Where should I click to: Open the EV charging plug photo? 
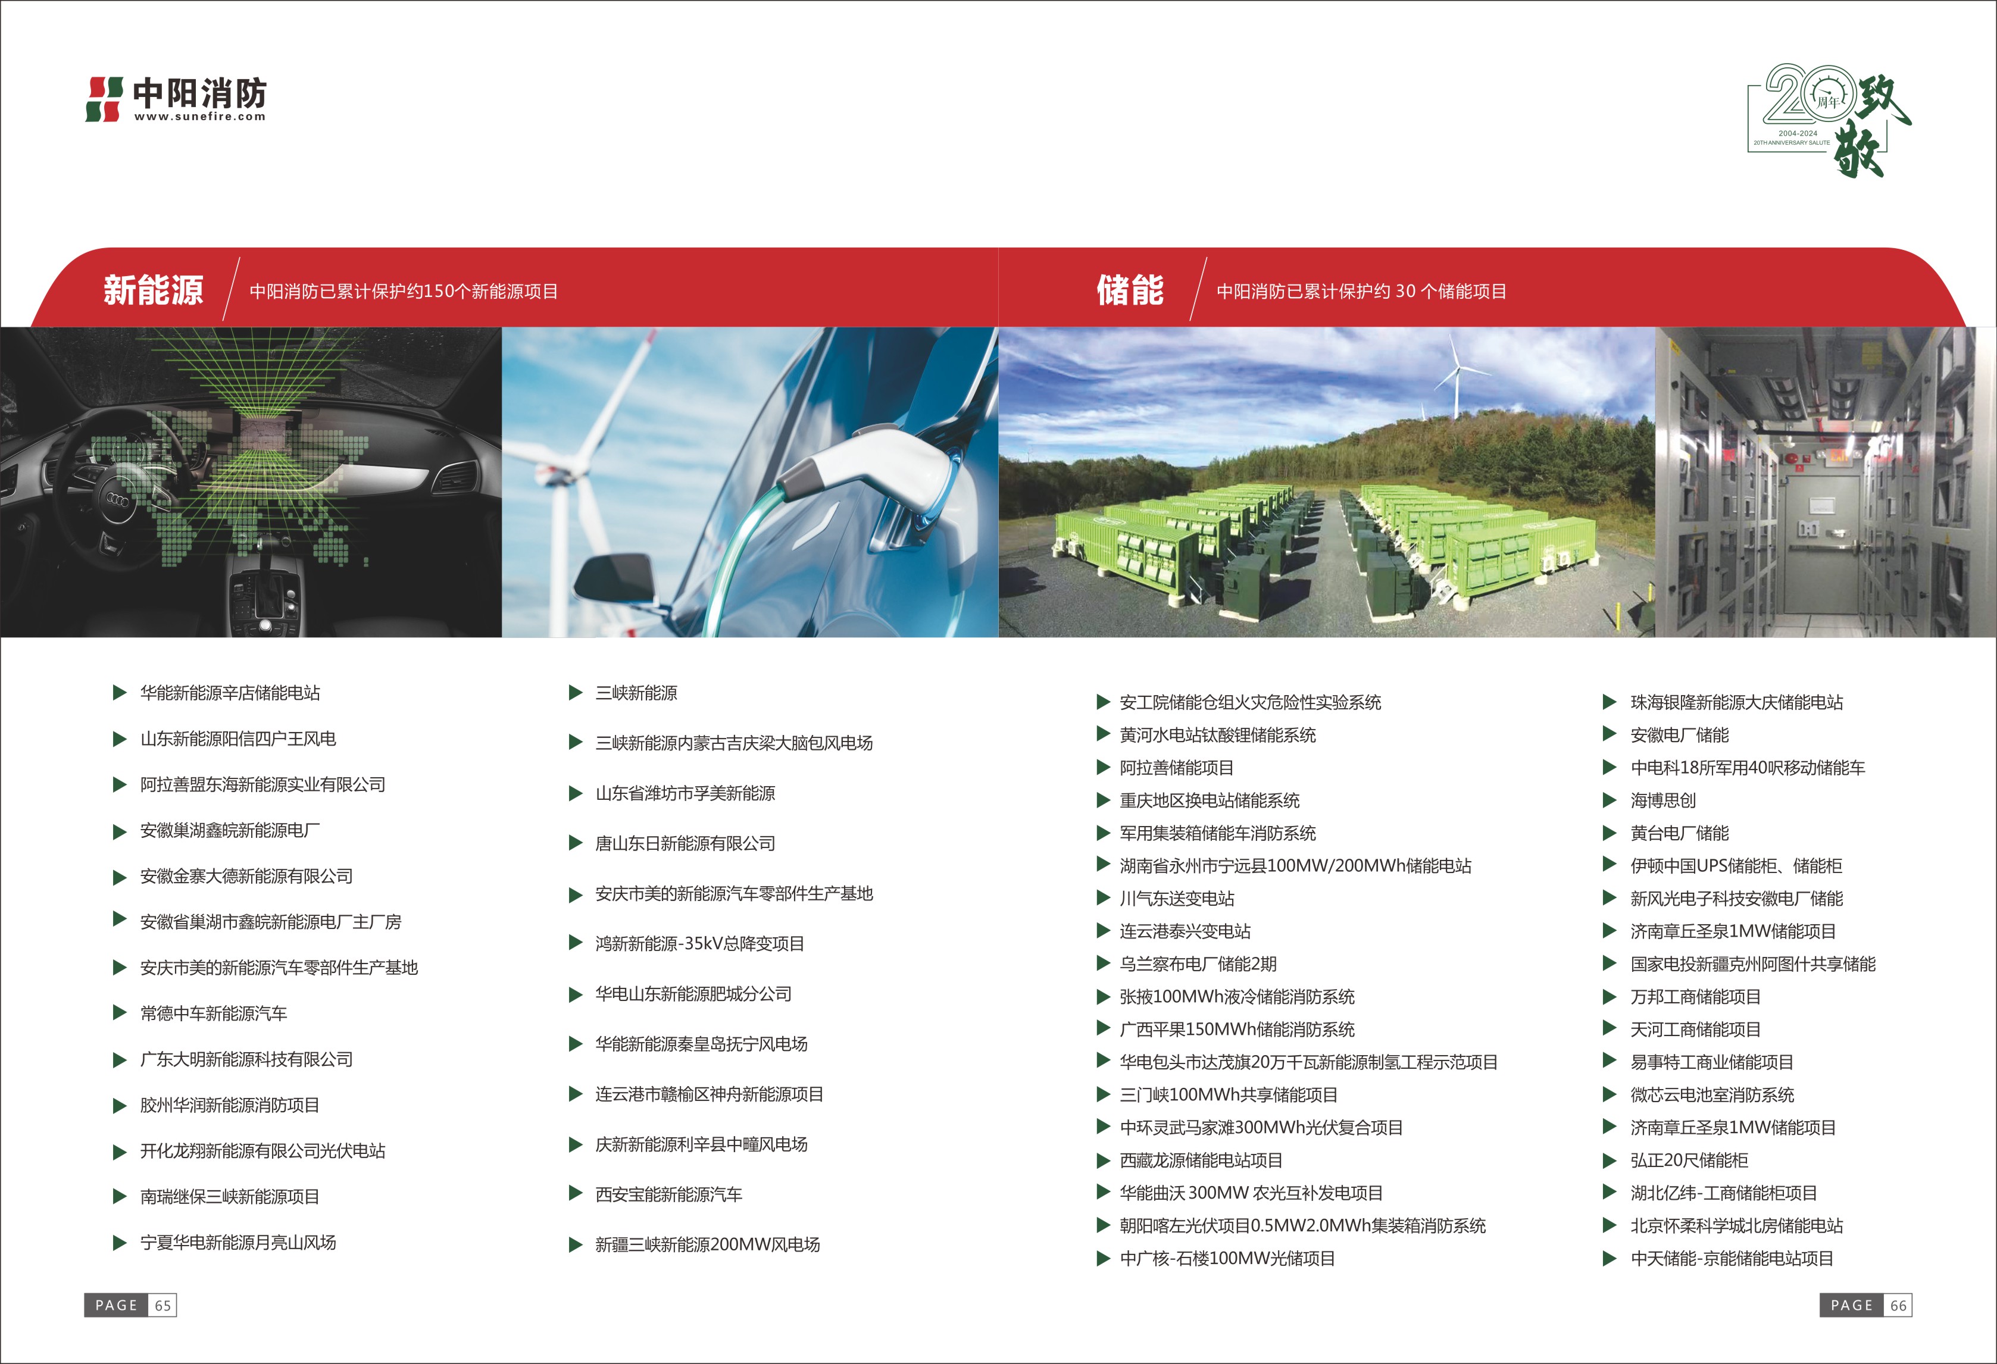750,482
